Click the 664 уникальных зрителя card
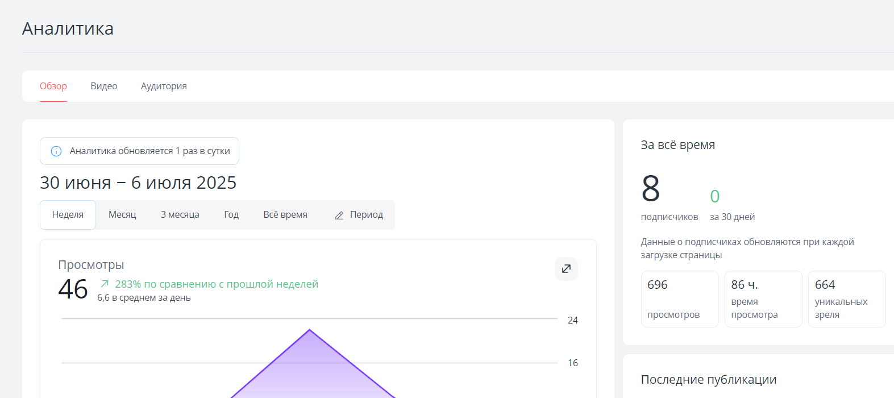894x398 pixels. (847, 299)
